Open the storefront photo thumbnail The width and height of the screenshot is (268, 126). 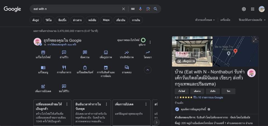click(x=192, y=51)
